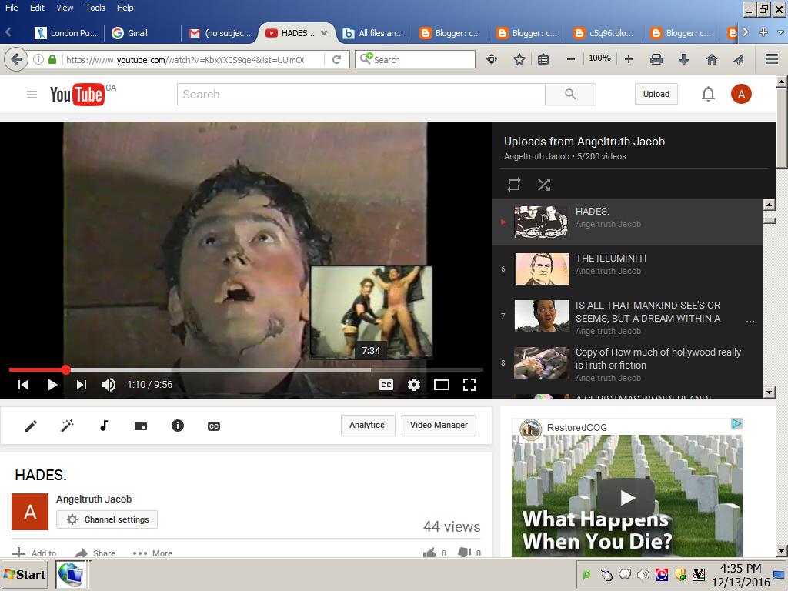The image size is (788, 591).
Task: Open the YouTube guide hamburger menu
Action: pos(32,95)
